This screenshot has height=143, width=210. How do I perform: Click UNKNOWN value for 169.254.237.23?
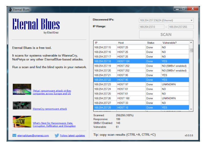169,84
